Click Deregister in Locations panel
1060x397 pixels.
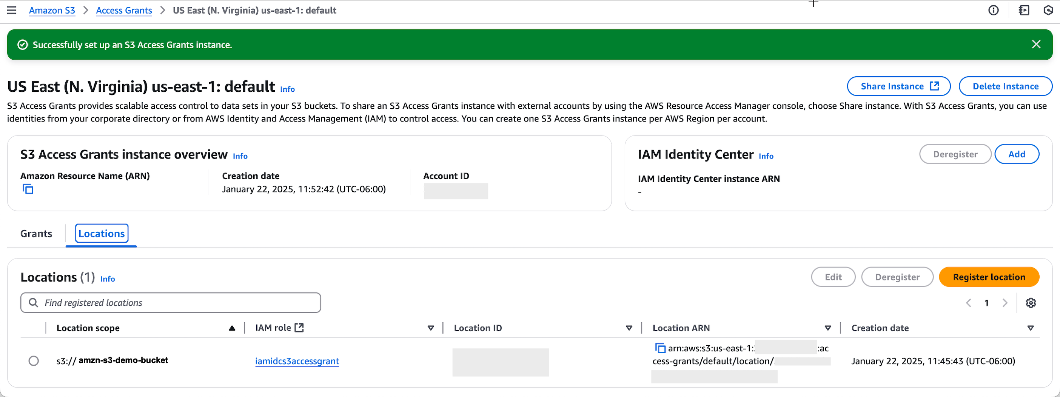click(x=897, y=277)
